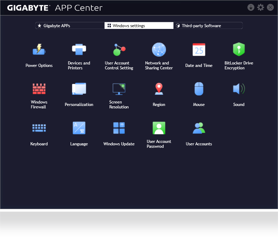
Task: Open BitLocker Drive Encryption
Action: point(239,50)
